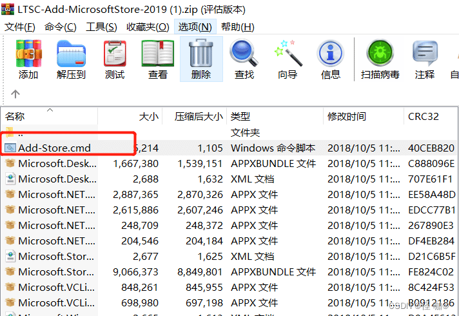Sort by the 修改时间 column header

(364, 117)
